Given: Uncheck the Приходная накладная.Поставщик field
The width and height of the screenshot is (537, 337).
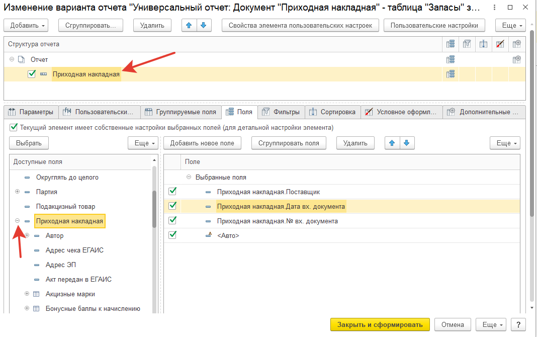Looking at the screenshot, I should click(x=172, y=192).
